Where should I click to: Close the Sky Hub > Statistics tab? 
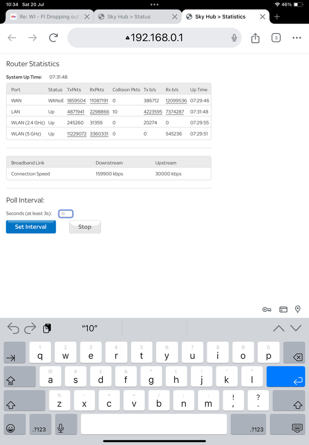point(263,17)
